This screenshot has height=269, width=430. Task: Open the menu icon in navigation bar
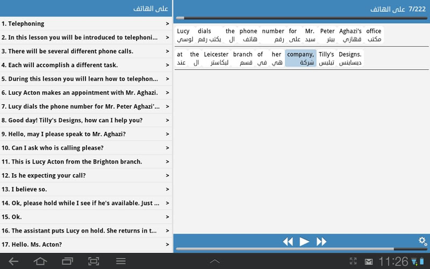pyautogui.click(x=120, y=261)
